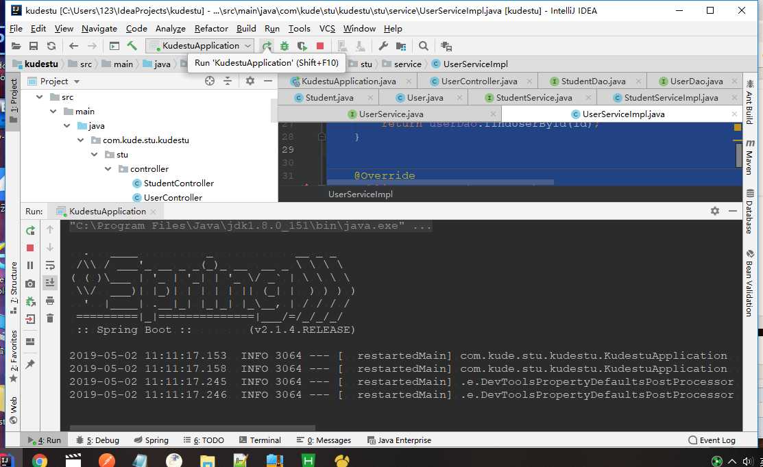
Task: Take thread dump with camera icon
Action: (30, 283)
